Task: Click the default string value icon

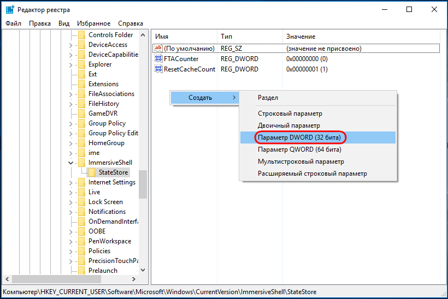Action: pyautogui.click(x=159, y=49)
